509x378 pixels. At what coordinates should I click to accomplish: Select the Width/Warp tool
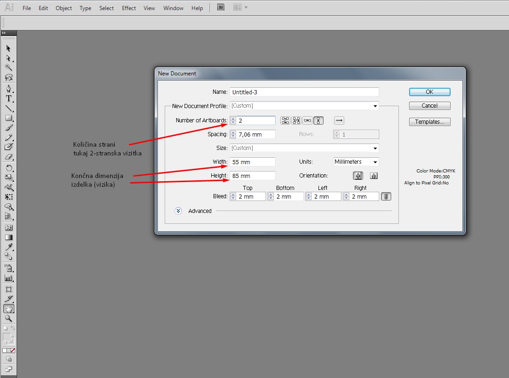coord(8,187)
